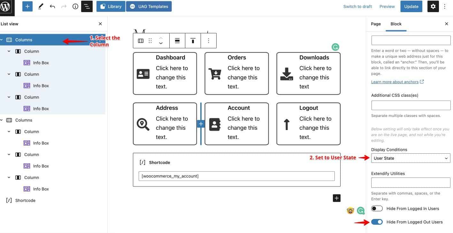The width and height of the screenshot is (453, 233).
Task: Open block toolbar three-dot options
Action: coord(209,41)
